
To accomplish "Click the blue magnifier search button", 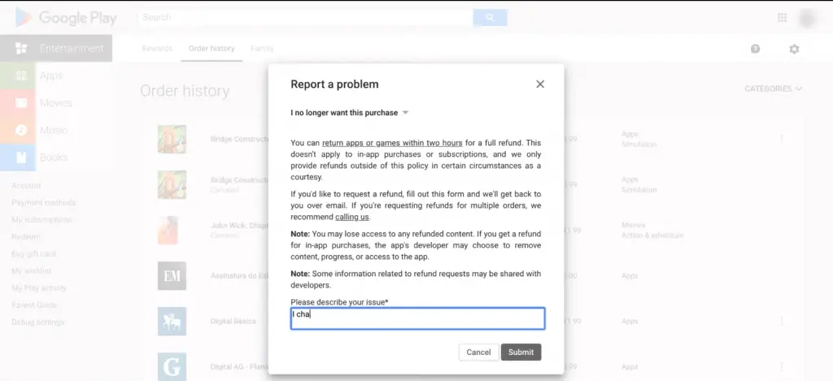I will (x=490, y=18).
